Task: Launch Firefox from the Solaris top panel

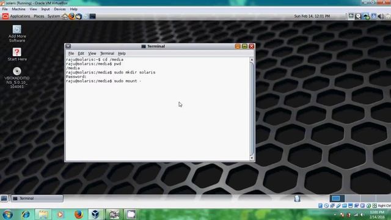Action: coord(72,16)
